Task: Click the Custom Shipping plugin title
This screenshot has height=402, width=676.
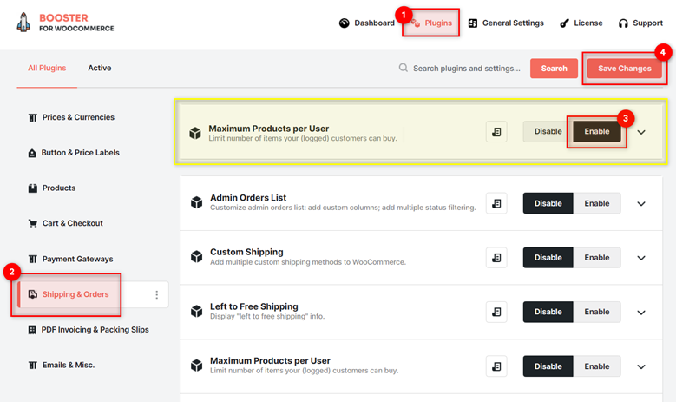Action: pos(246,252)
